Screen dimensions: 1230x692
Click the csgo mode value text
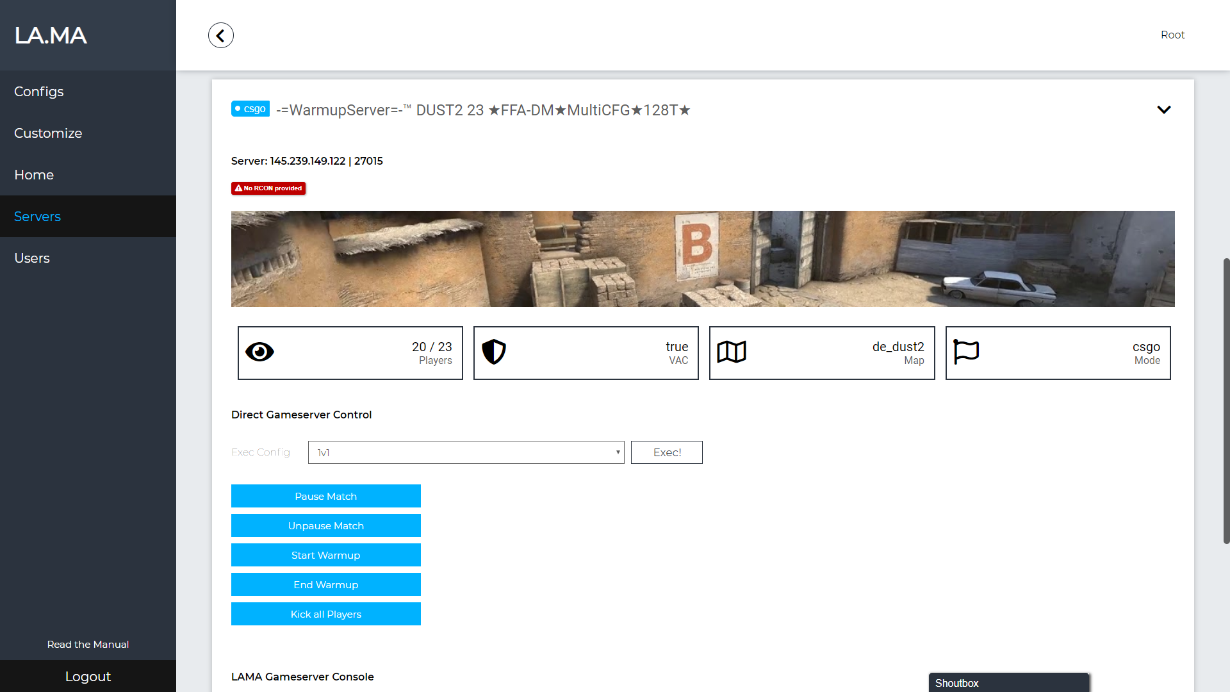1146,347
